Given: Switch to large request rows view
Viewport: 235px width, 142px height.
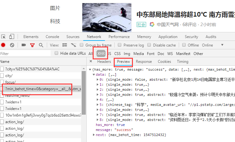Looking at the screenshot, I should pos(65,45).
